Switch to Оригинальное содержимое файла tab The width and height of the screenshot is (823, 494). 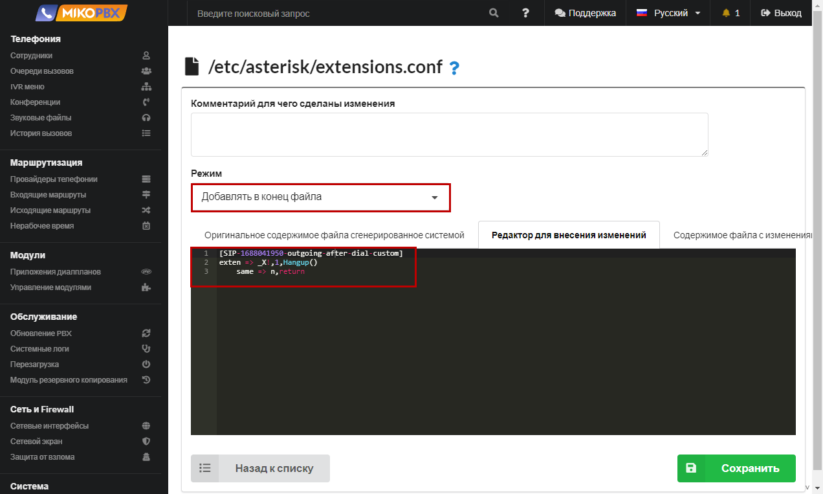coord(334,235)
